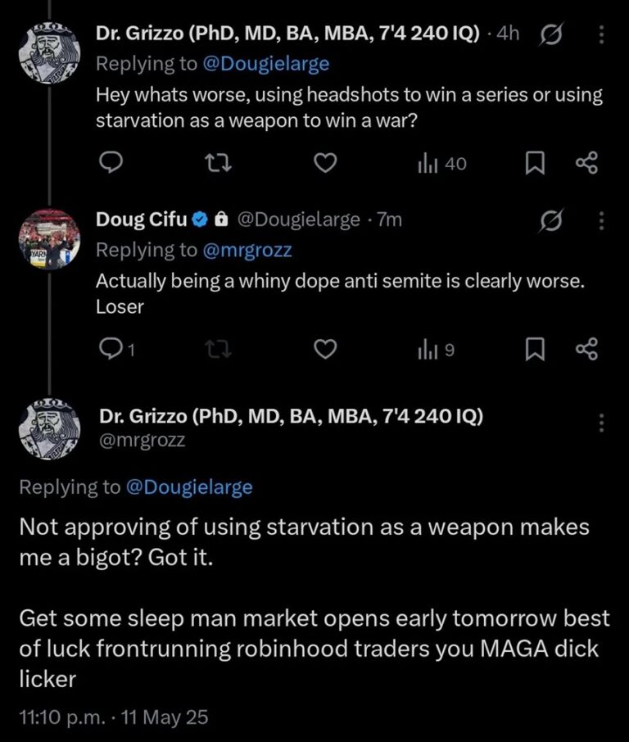
Task: Open Dr. Grizzo's avatar on main tweet
Action: click(48, 428)
